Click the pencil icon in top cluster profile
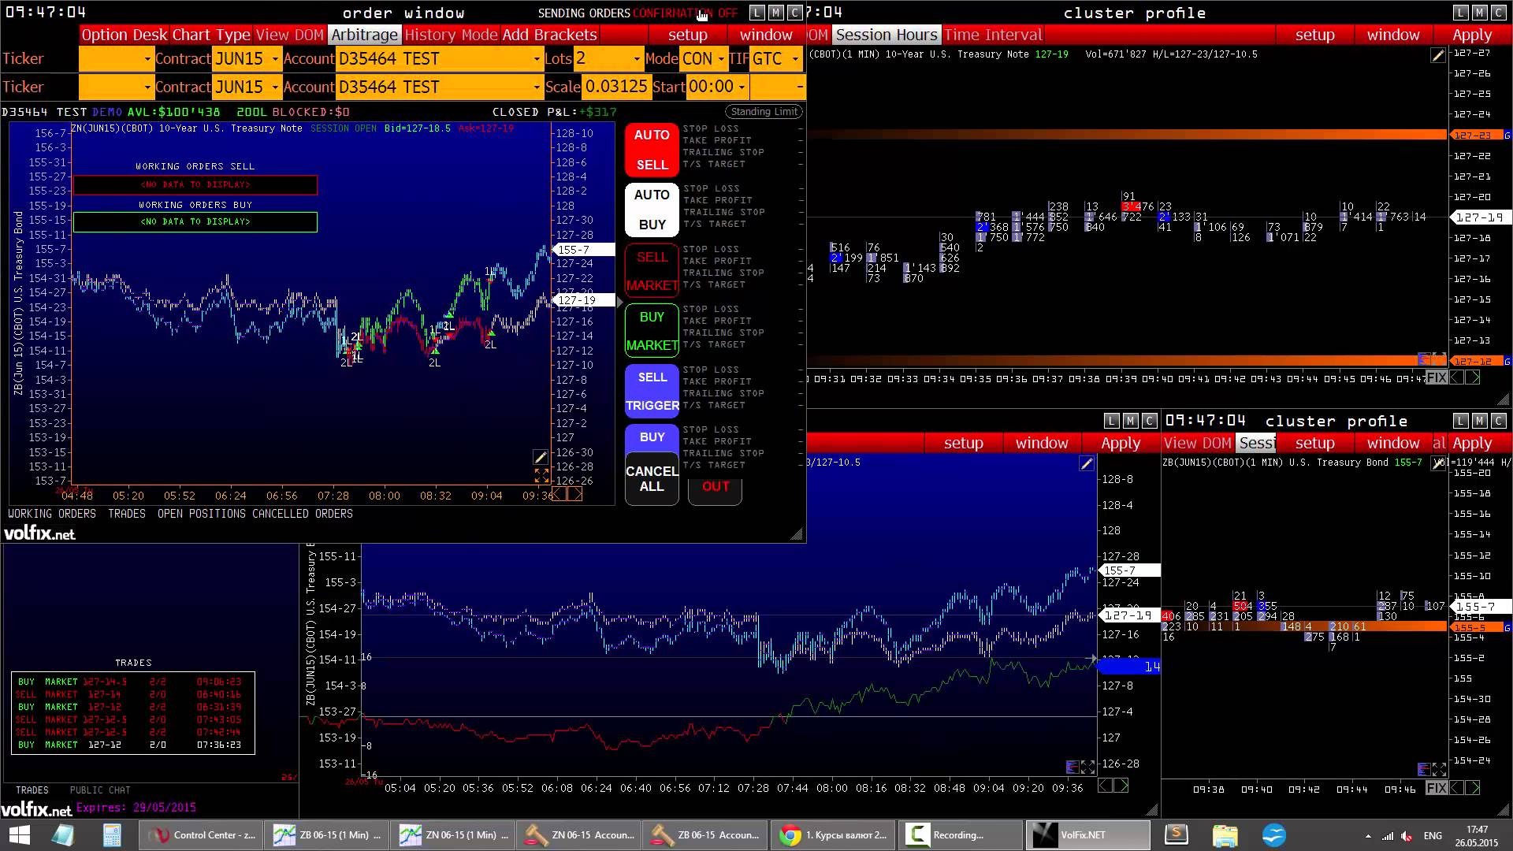The image size is (1513, 851). [1438, 55]
